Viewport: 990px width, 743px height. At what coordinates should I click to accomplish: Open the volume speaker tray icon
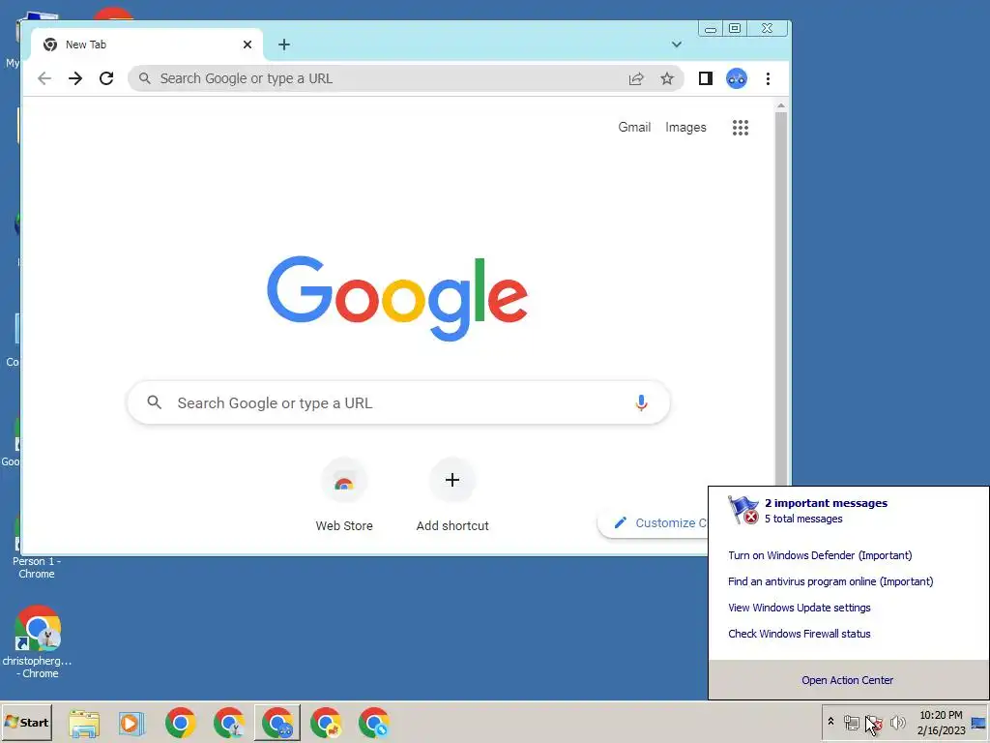897,722
